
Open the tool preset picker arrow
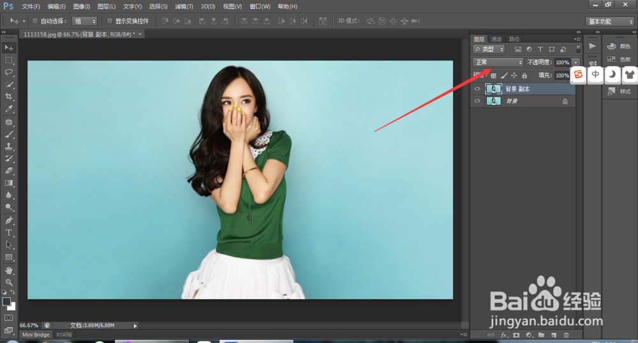point(24,21)
